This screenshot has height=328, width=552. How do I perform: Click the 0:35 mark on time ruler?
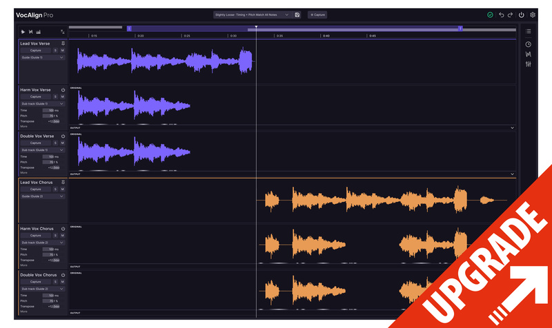279,36
